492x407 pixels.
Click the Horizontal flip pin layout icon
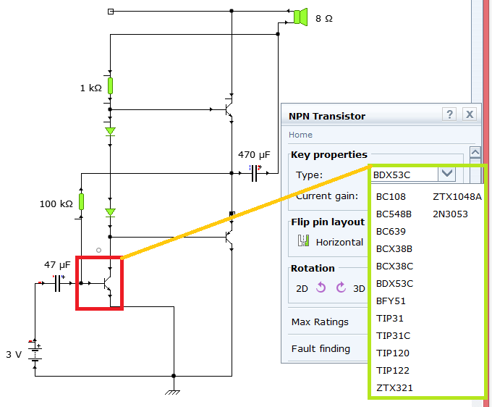click(303, 241)
